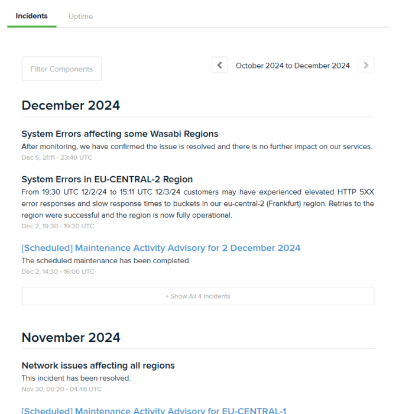
Task: Open Network issues affecting all regions incident
Action: (x=98, y=366)
